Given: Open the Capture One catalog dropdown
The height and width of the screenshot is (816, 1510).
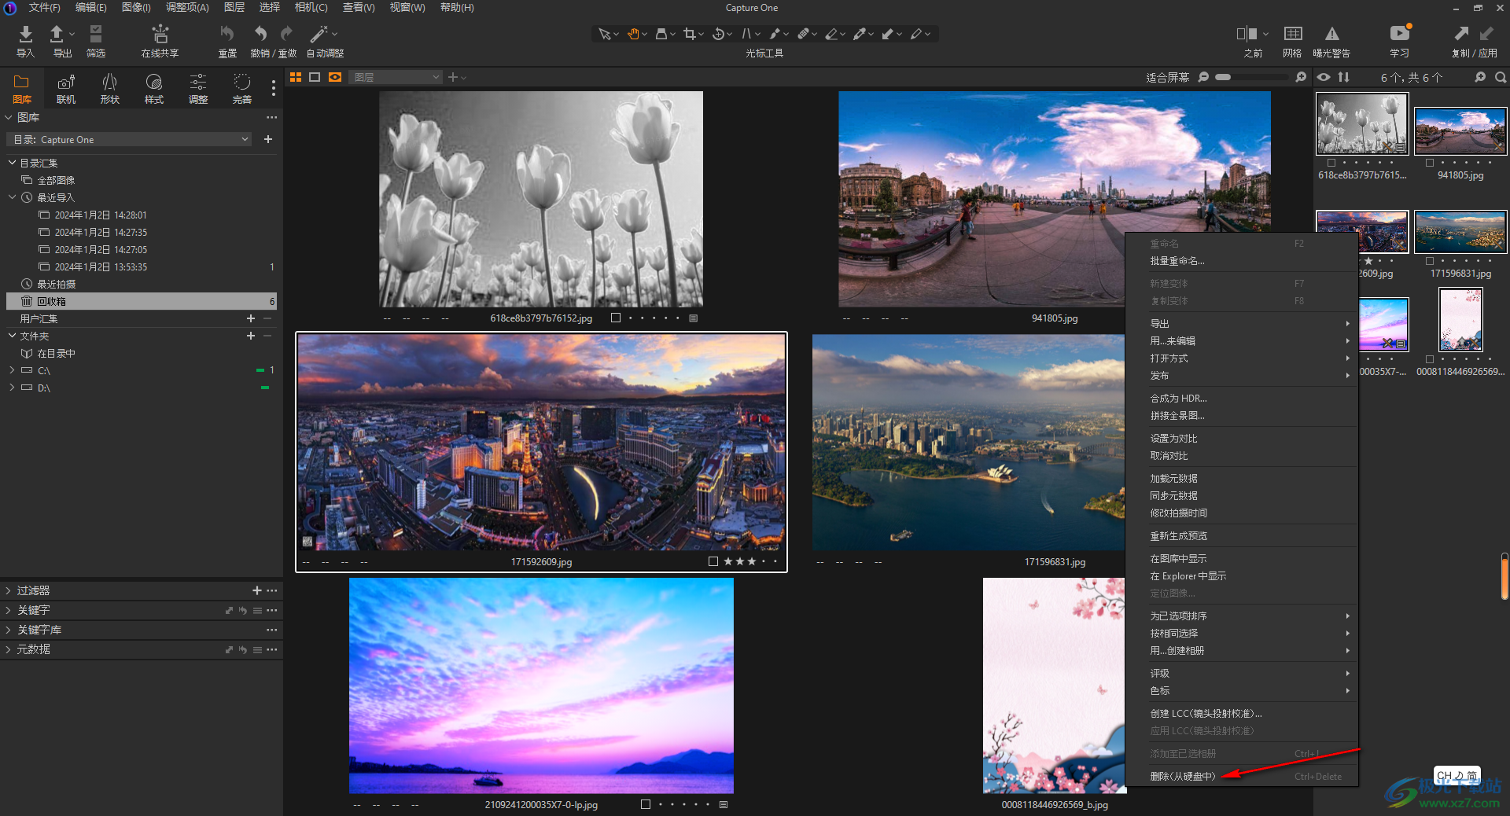Looking at the screenshot, I should (130, 140).
